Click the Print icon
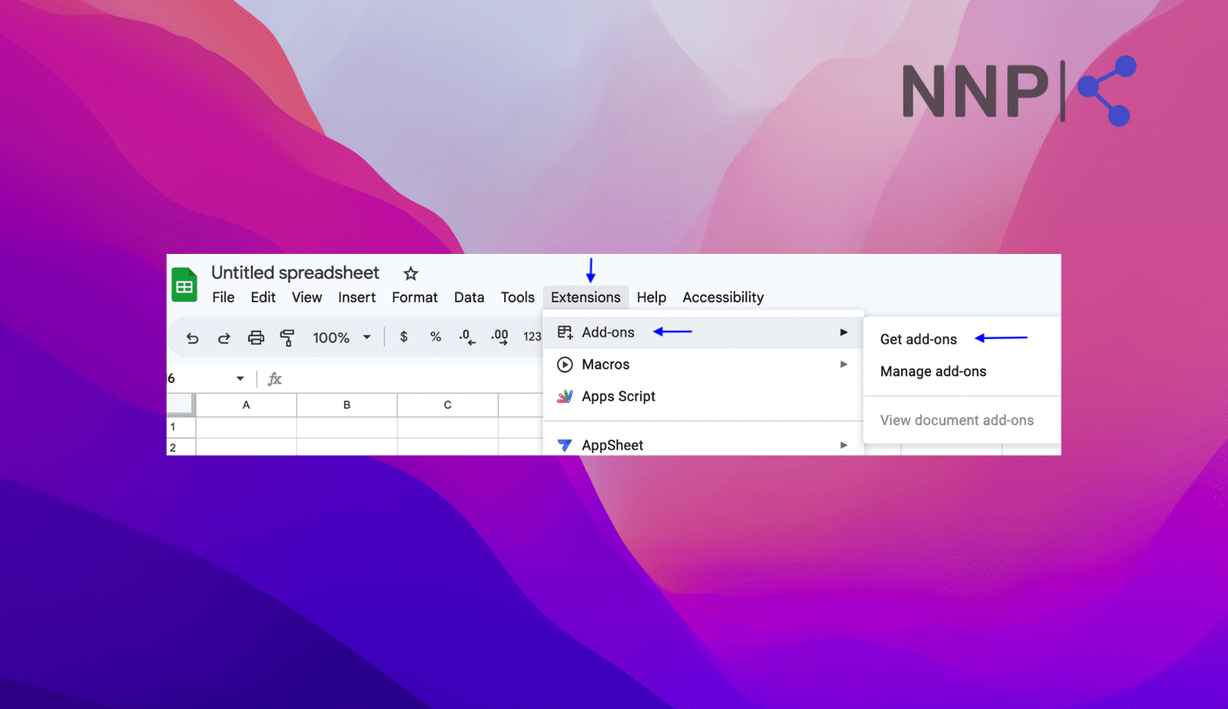1228x709 pixels. click(x=256, y=338)
